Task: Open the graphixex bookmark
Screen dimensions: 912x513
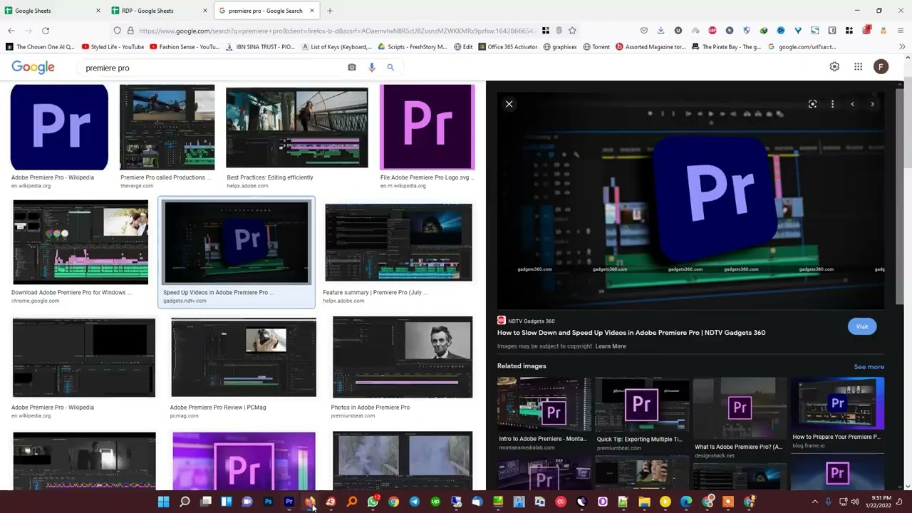Action: (560, 47)
